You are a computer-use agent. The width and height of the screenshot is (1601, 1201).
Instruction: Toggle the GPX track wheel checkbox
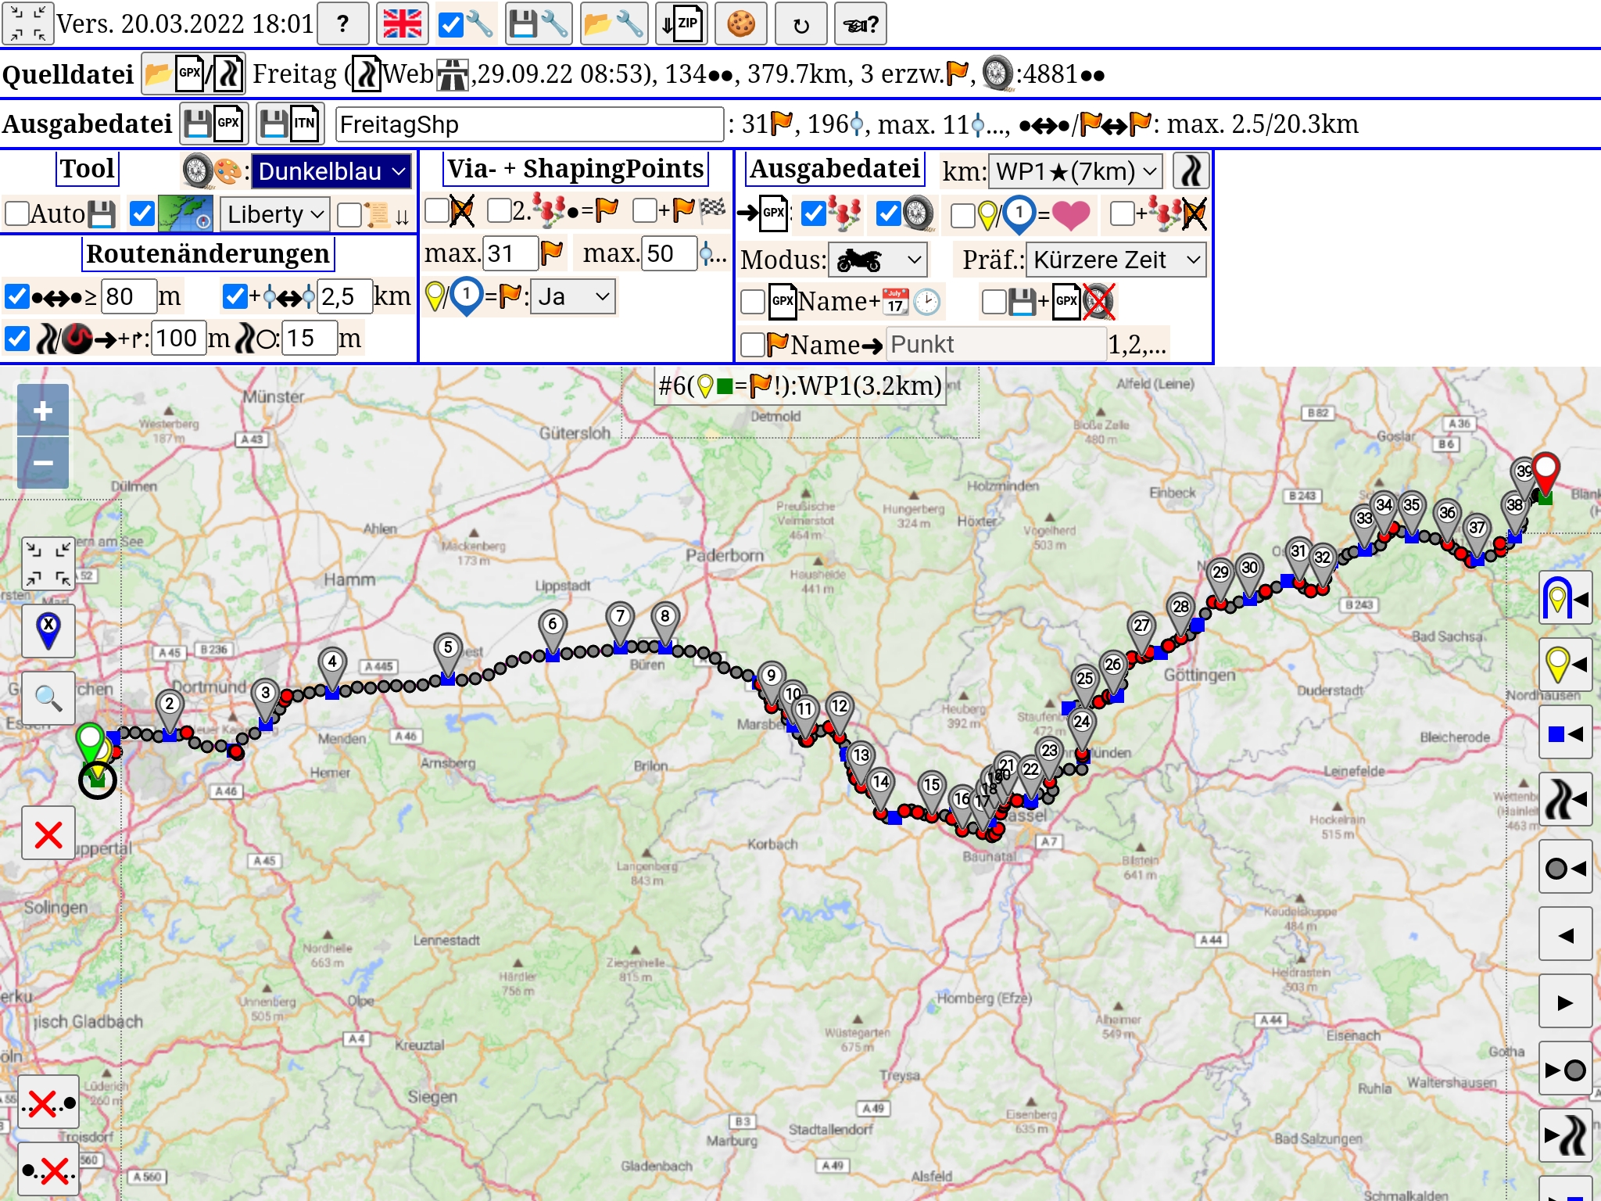point(888,213)
